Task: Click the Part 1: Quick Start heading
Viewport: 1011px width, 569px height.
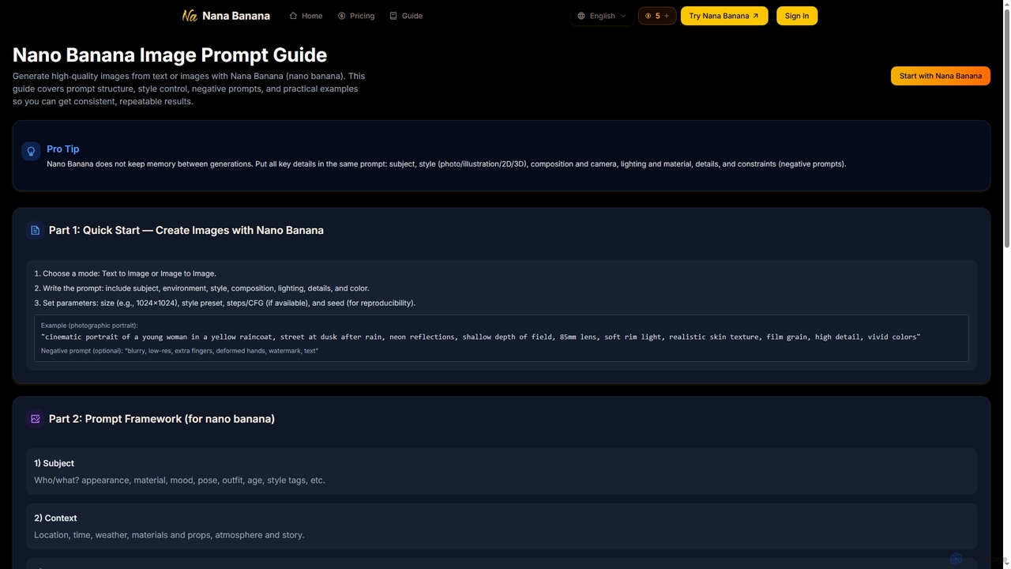Action: [x=186, y=230]
